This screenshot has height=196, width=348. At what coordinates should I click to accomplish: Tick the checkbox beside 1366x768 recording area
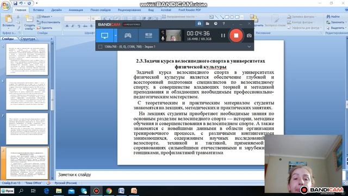100,47
